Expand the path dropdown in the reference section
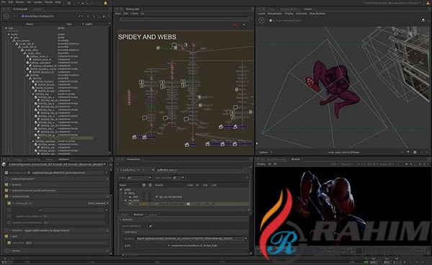This screenshot has height=265, width=432. (x=168, y=246)
